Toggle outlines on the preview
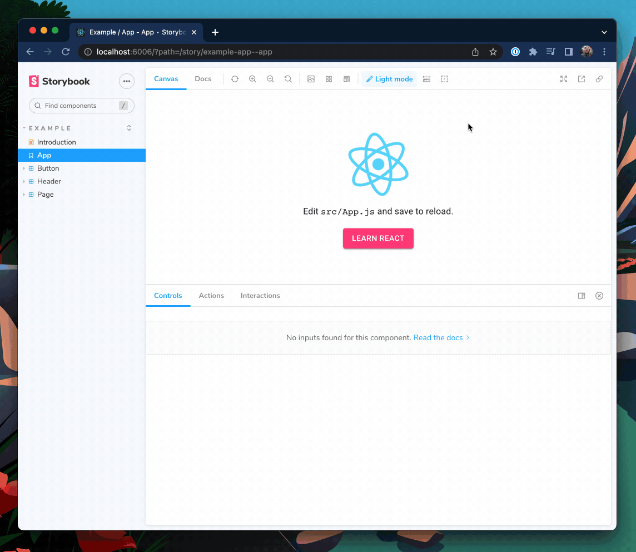The image size is (636, 552). point(444,79)
